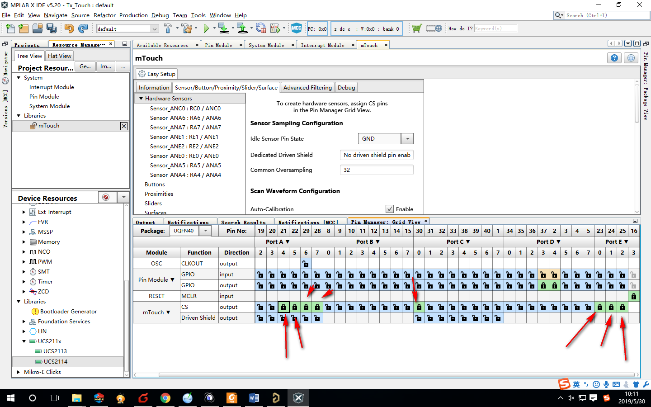The width and height of the screenshot is (651, 407).
Task: Toggle the Auto-Calibration Enable checkbox
Action: point(390,209)
